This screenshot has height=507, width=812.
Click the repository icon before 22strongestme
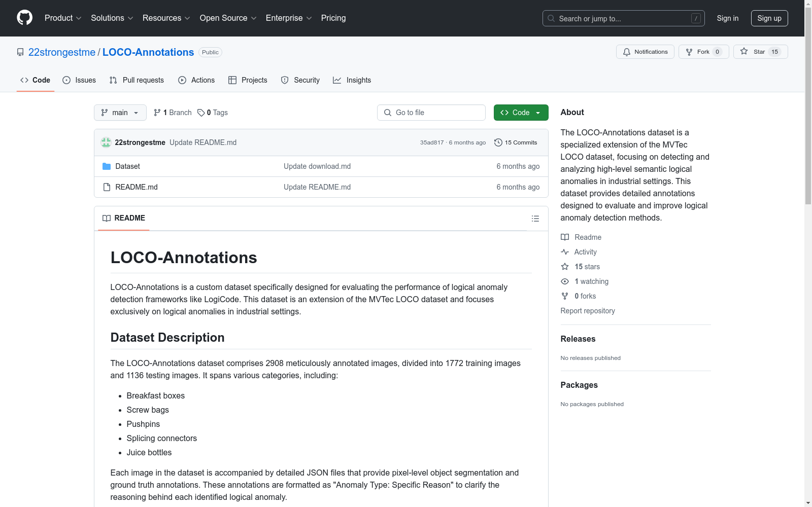tap(20, 52)
